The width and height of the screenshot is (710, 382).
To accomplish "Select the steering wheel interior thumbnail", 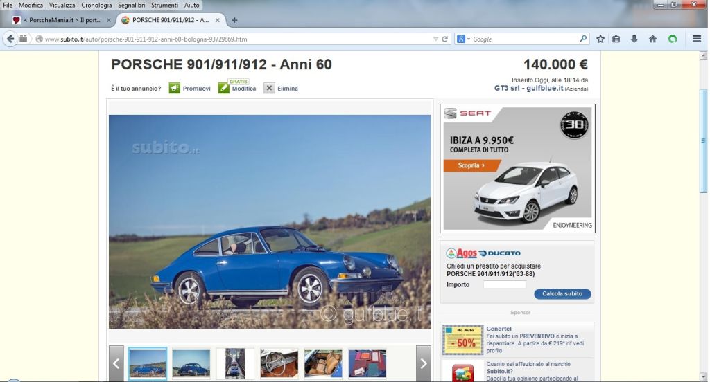I will [279, 363].
